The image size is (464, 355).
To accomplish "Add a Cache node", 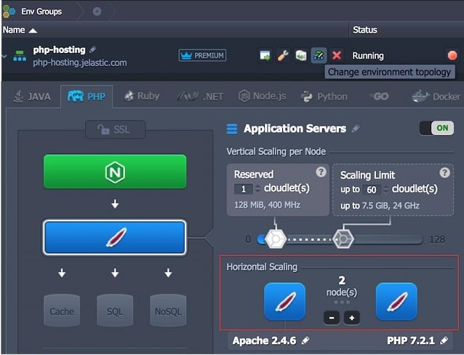I will pyautogui.click(x=62, y=311).
